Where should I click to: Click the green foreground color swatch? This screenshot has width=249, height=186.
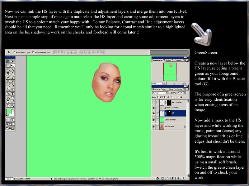click(9, 111)
